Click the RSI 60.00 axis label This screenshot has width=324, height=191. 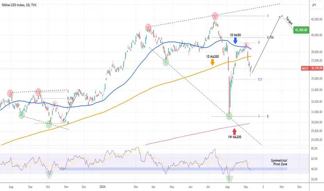click(314, 159)
